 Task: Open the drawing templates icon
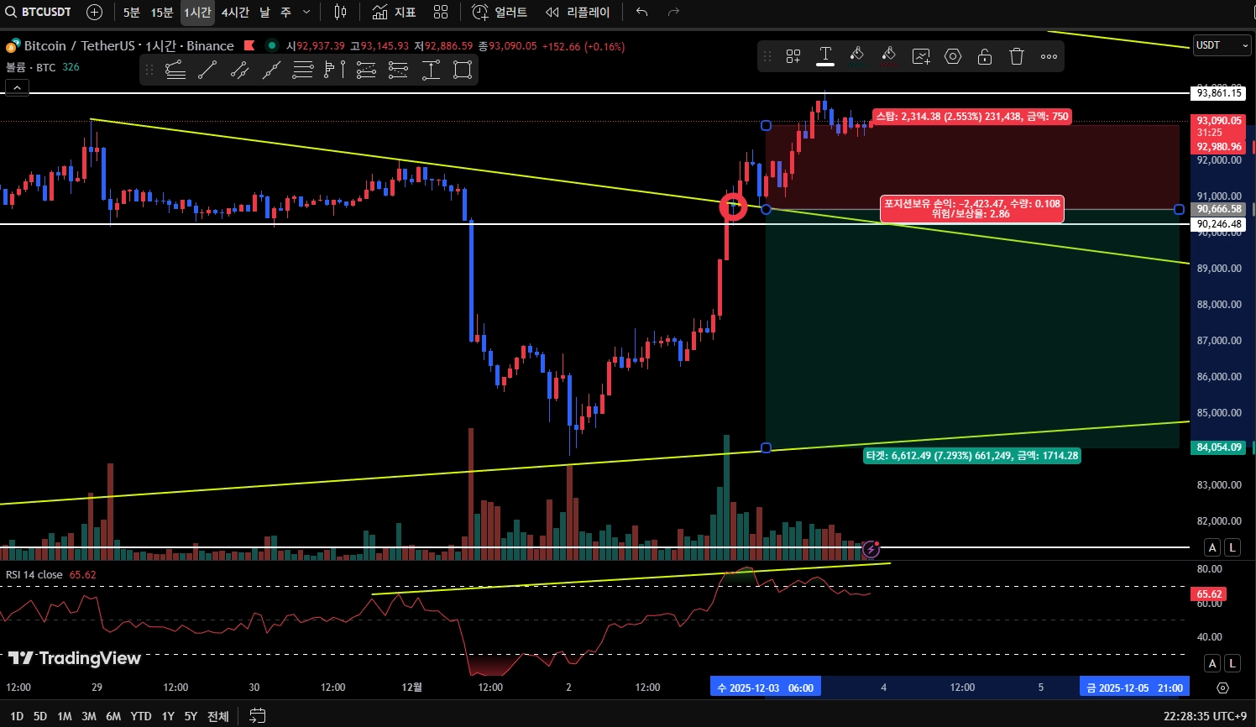point(793,56)
